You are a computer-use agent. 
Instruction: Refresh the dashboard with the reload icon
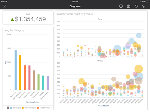coord(136,6)
